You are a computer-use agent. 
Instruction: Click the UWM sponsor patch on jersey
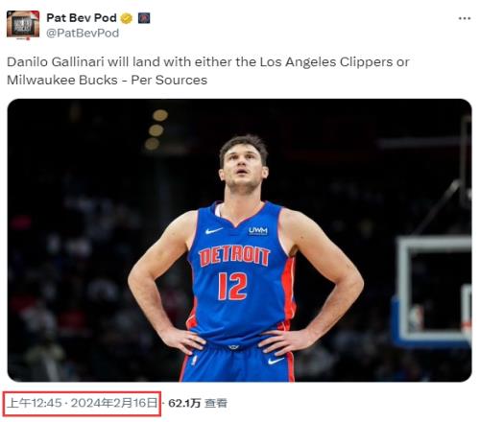[x=258, y=231]
